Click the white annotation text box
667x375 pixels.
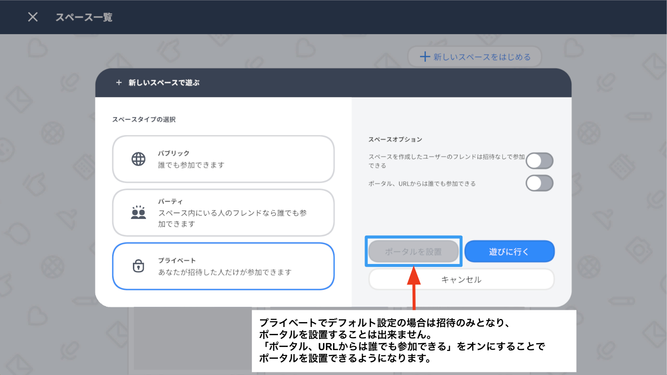(x=413, y=341)
